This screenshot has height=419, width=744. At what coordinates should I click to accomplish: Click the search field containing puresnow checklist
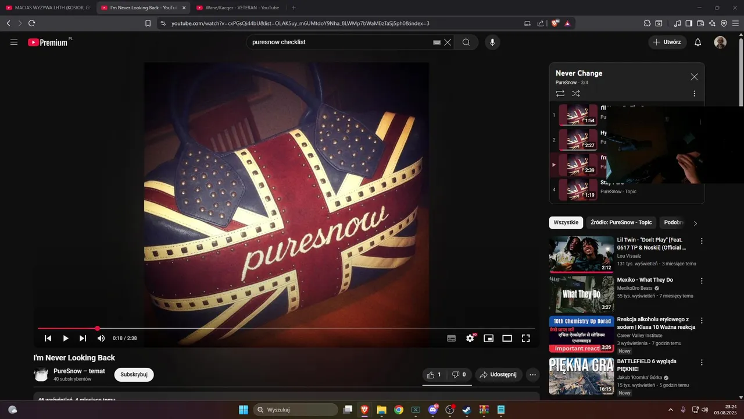click(x=340, y=42)
